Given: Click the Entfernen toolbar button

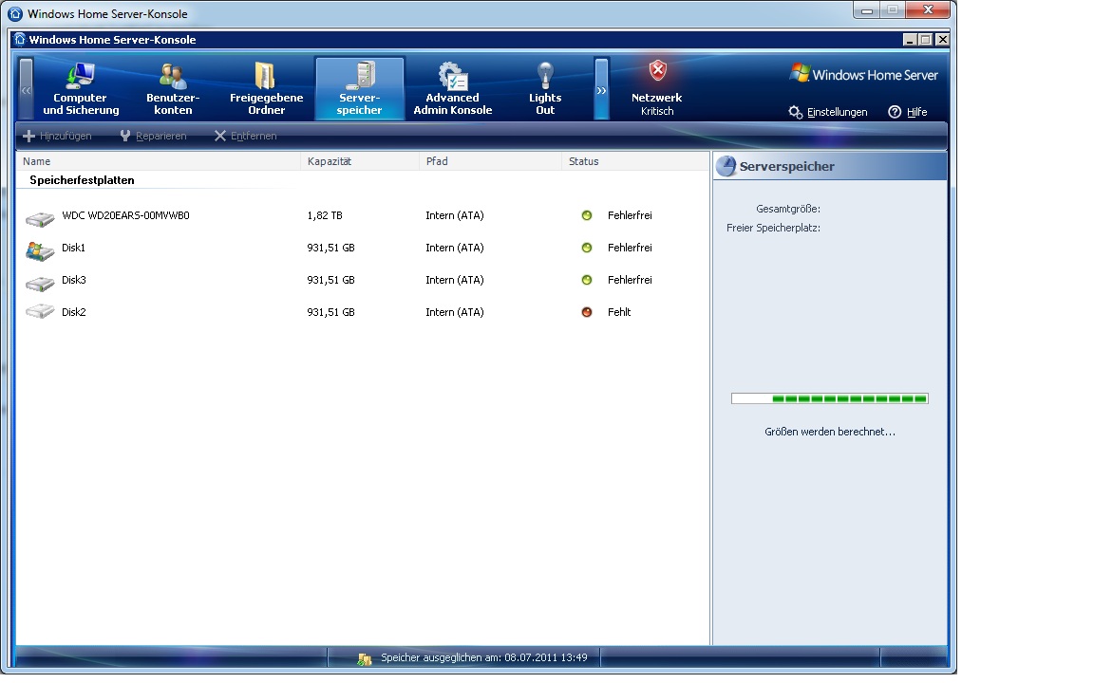Looking at the screenshot, I should [x=245, y=136].
